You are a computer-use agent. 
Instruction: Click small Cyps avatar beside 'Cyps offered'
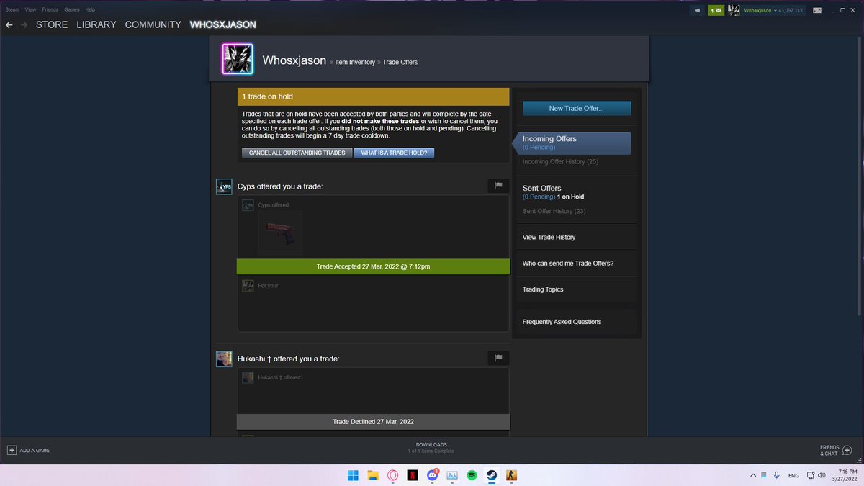pyautogui.click(x=248, y=205)
